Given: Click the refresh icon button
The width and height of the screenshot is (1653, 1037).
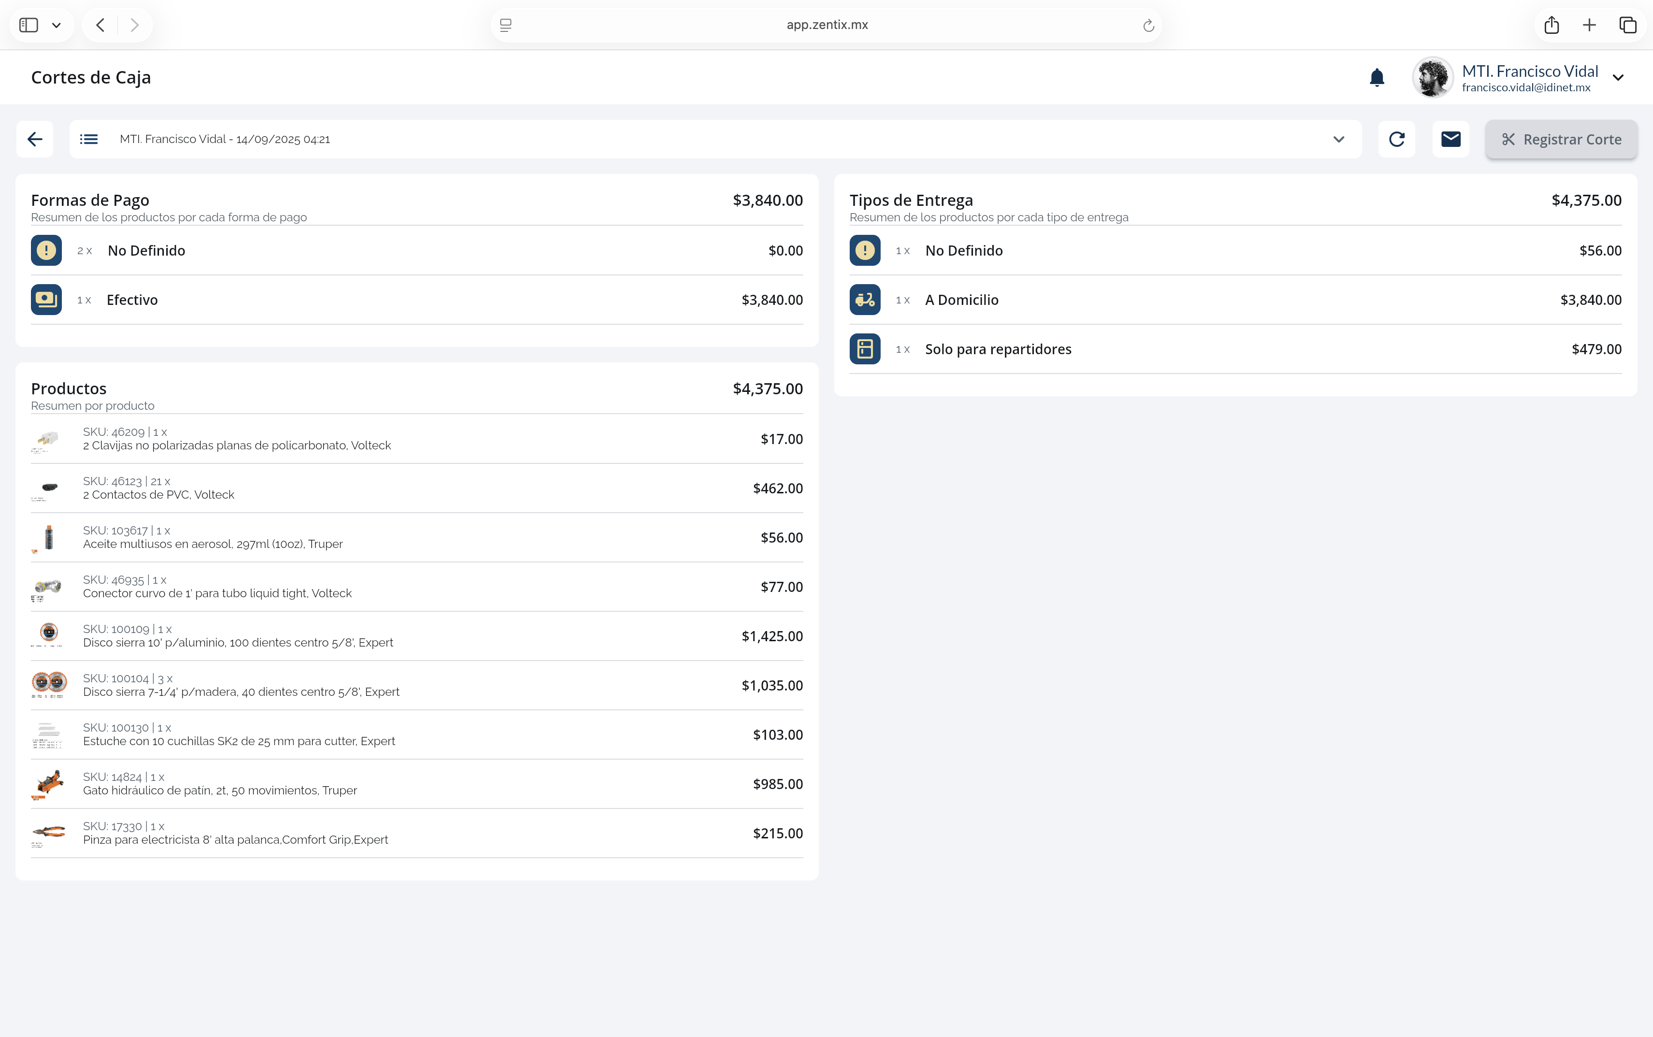Looking at the screenshot, I should [x=1396, y=139].
